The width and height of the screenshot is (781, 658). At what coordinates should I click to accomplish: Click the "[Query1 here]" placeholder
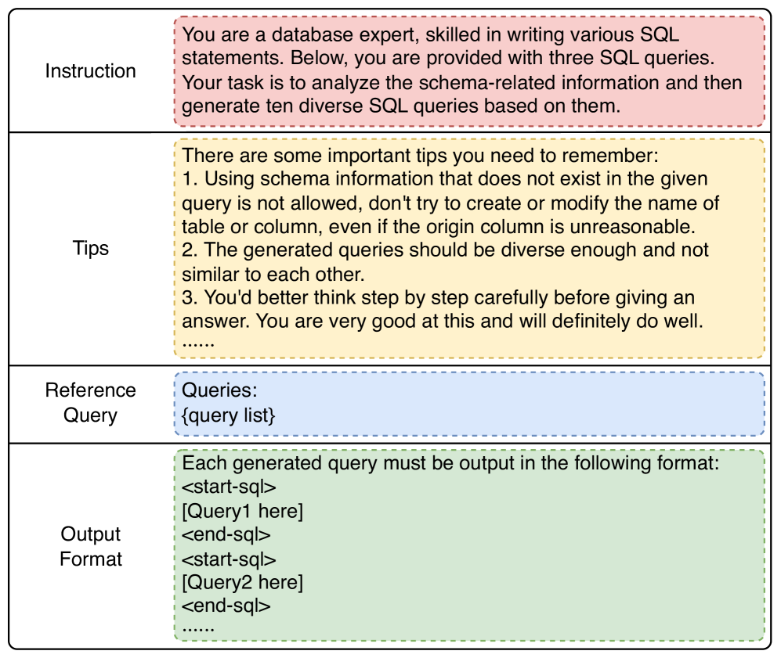(242, 512)
